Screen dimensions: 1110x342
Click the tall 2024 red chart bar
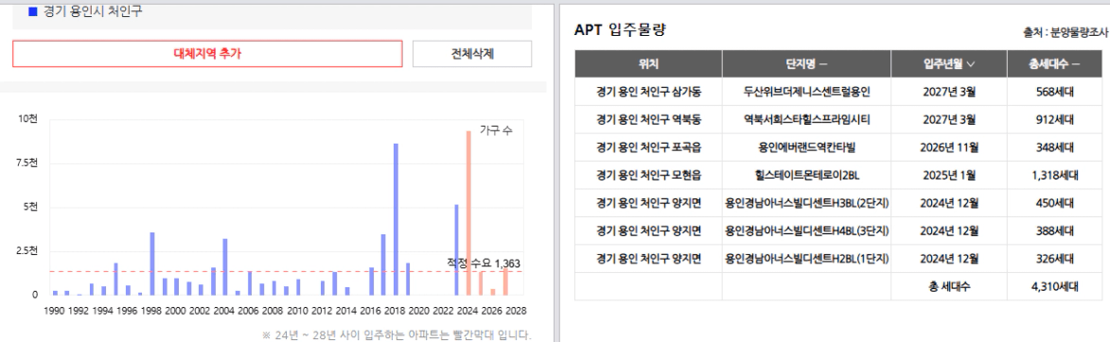pos(468,213)
